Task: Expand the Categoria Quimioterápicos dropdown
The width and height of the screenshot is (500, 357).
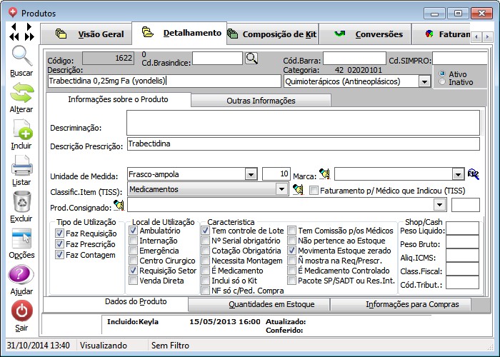Action: [424, 81]
